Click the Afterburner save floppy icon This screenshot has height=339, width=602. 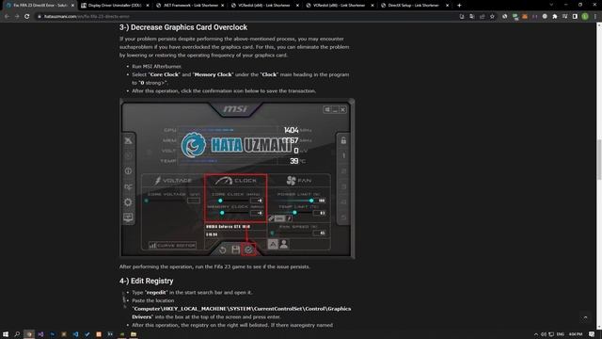(x=236, y=250)
